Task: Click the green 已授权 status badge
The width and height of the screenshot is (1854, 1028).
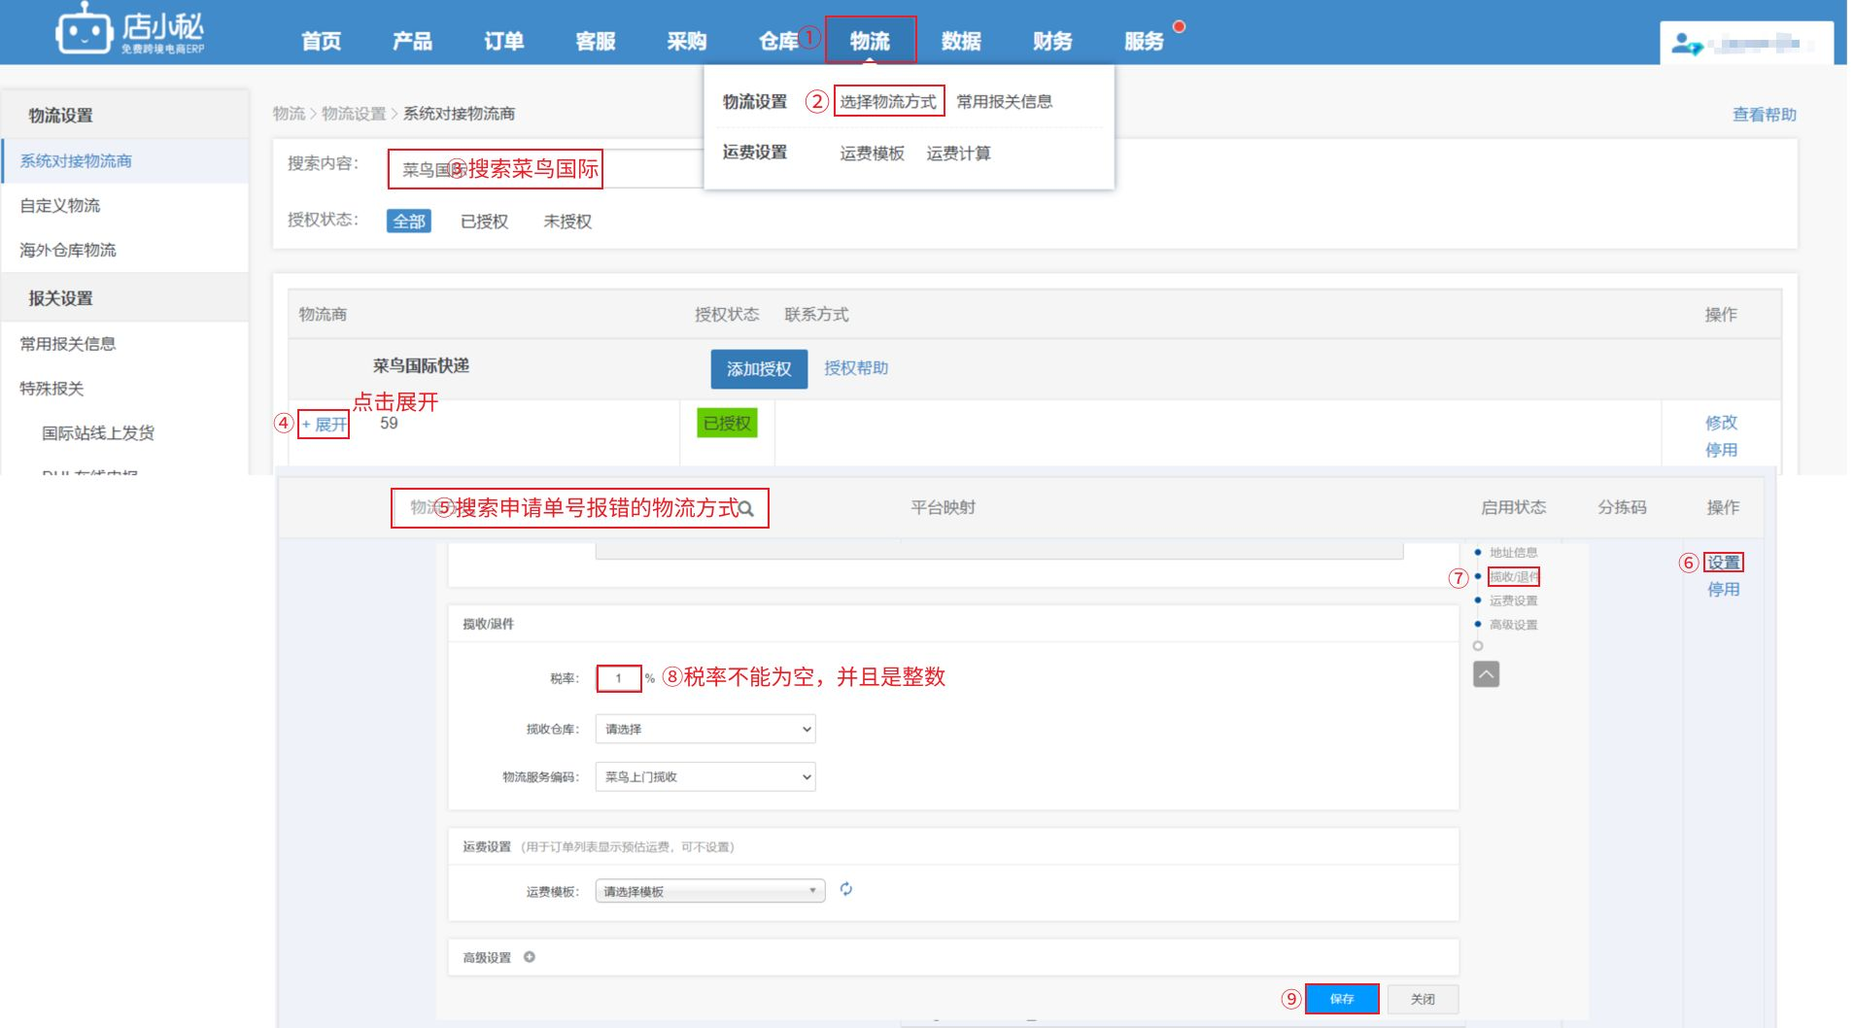Action: point(727,423)
